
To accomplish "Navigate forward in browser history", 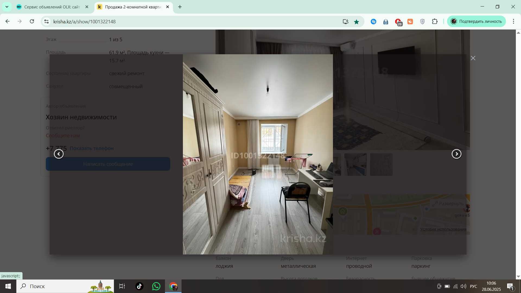I will coord(20,21).
